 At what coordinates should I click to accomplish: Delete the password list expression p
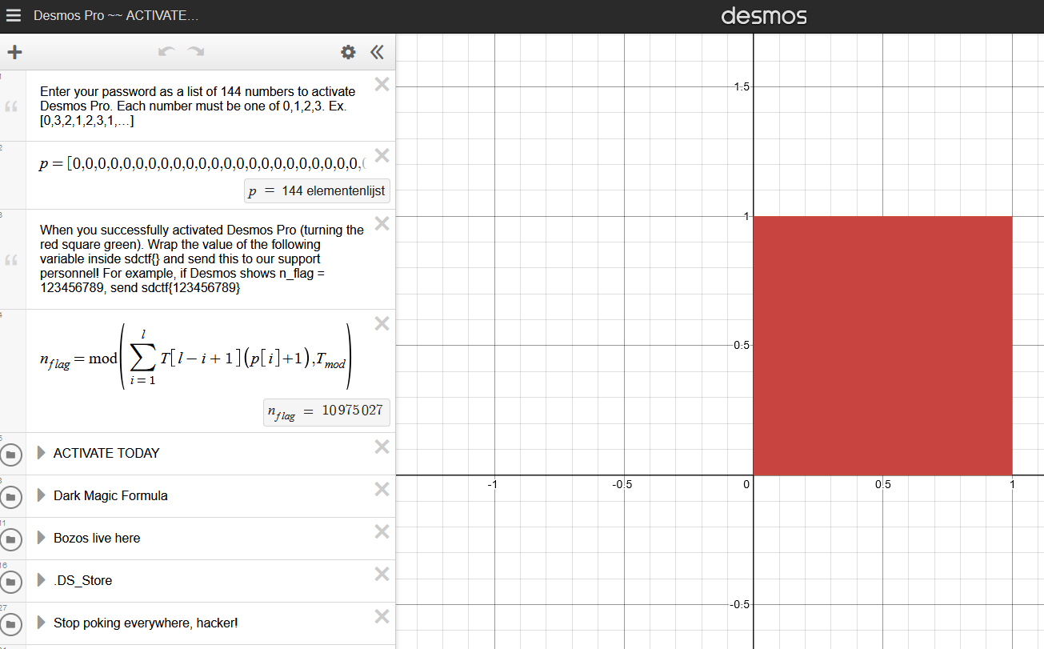tap(382, 155)
